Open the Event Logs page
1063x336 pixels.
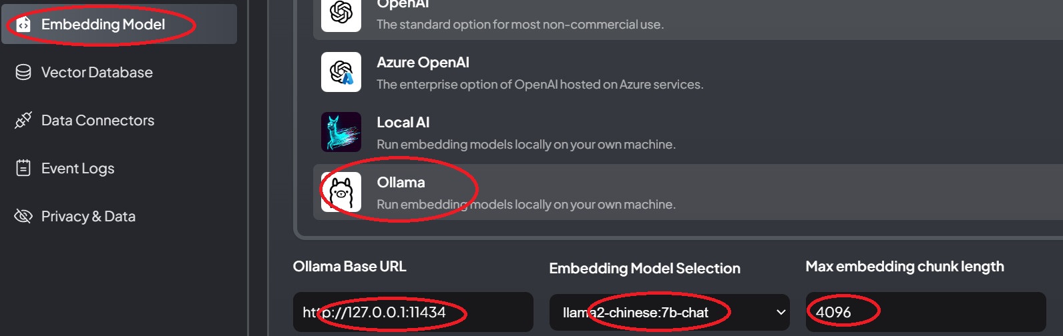77,168
